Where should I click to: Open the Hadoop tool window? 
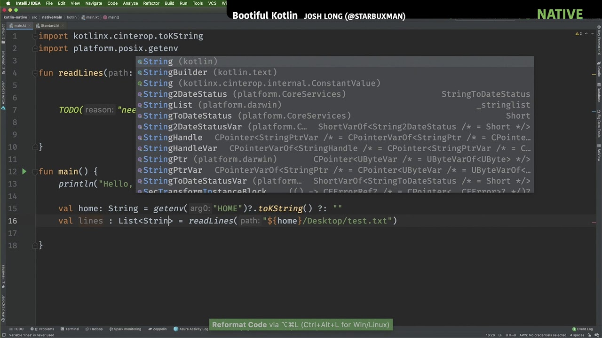[94, 329]
